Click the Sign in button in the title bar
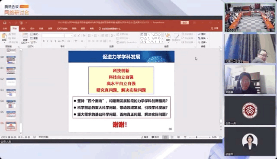This screenshot has width=277, height=159. pyautogui.click(x=185, y=22)
